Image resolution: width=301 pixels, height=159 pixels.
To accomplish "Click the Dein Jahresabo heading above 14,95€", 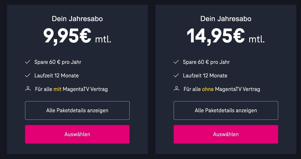I will pyautogui.click(x=226, y=19).
